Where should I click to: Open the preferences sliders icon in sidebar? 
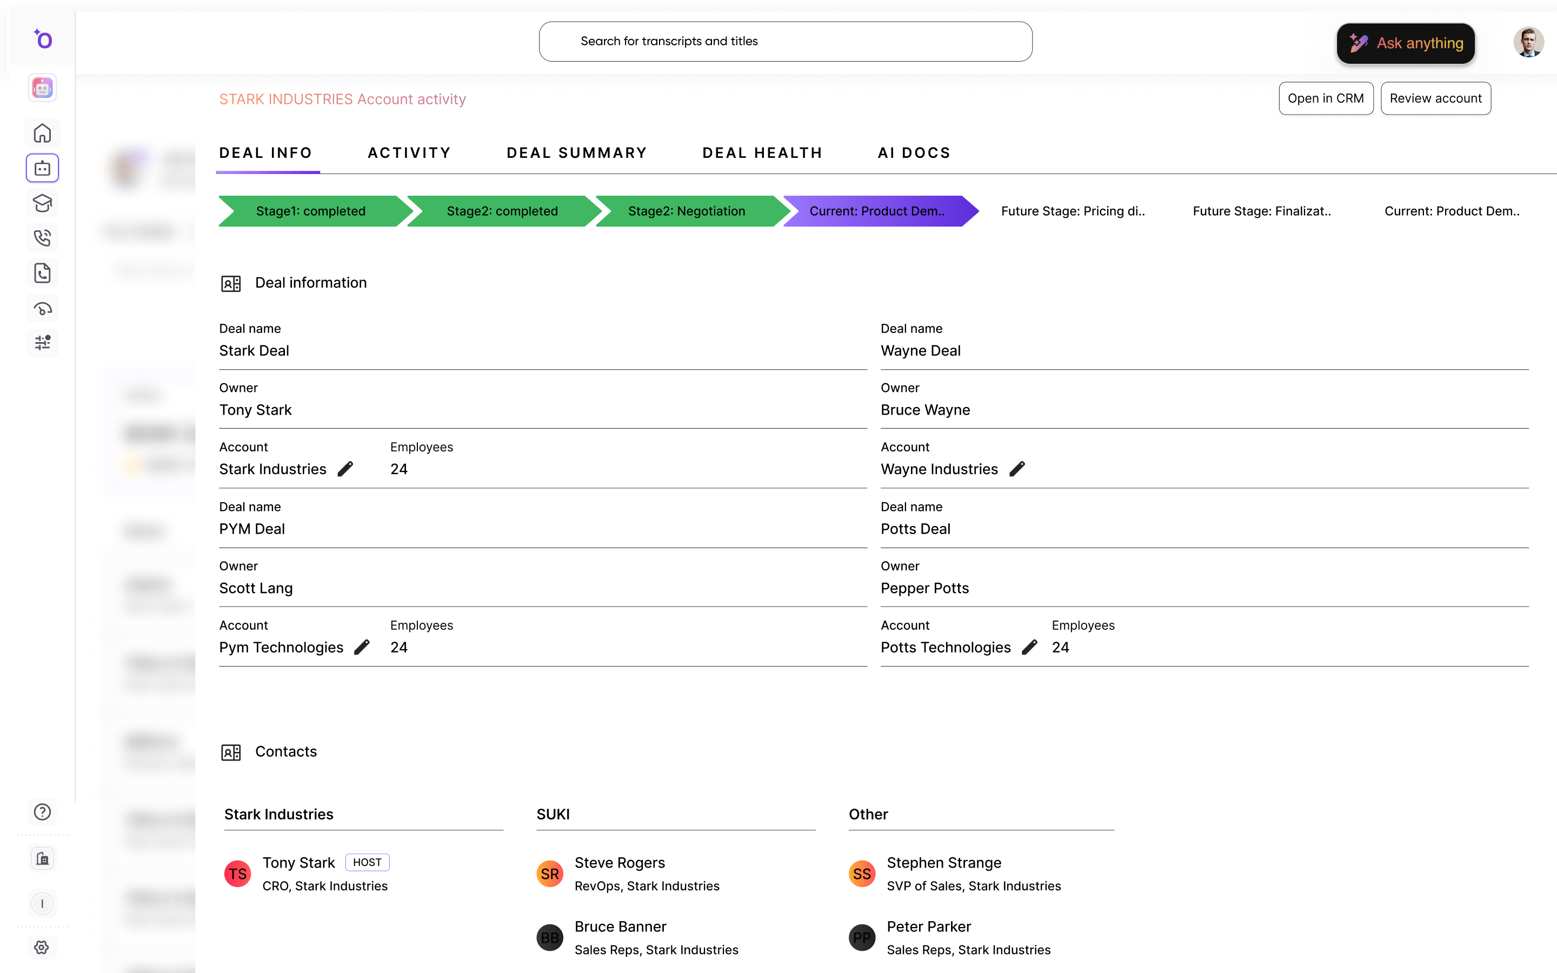tap(42, 343)
